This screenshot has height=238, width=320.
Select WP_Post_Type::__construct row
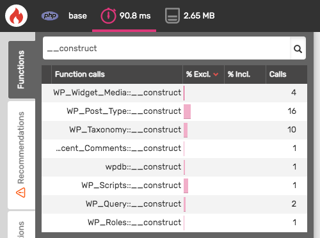click(175, 111)
